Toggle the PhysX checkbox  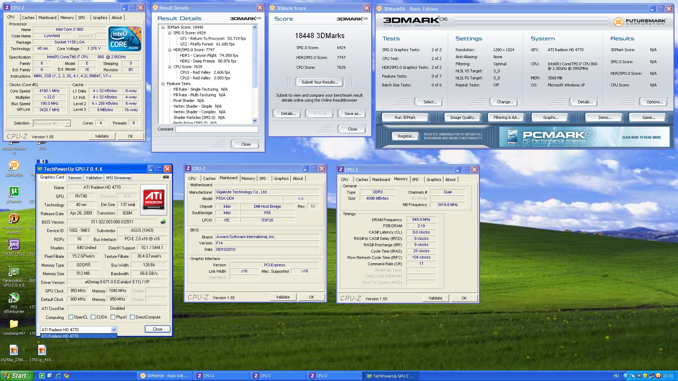pyautogui.click(x=113, y=317)
